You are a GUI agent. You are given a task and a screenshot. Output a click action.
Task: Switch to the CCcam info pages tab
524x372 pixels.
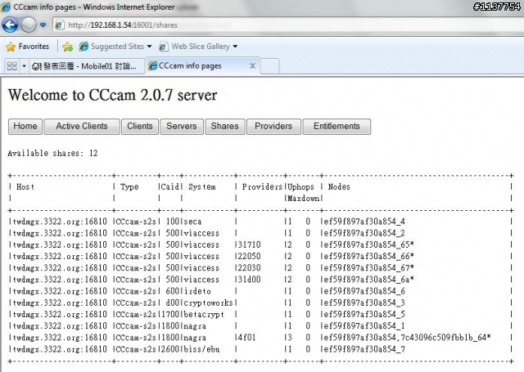tap(202, 65)
